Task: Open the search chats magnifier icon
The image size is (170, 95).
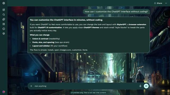Action: tap(4, 15)
